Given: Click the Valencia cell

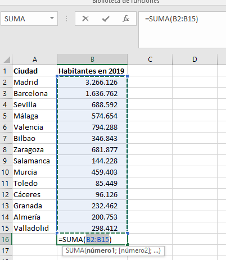Looking at the screenshot, I should pos(35,127).
